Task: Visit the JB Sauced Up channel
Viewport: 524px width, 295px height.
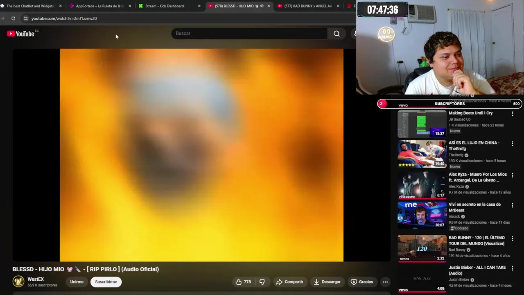Action: point(459,120)
